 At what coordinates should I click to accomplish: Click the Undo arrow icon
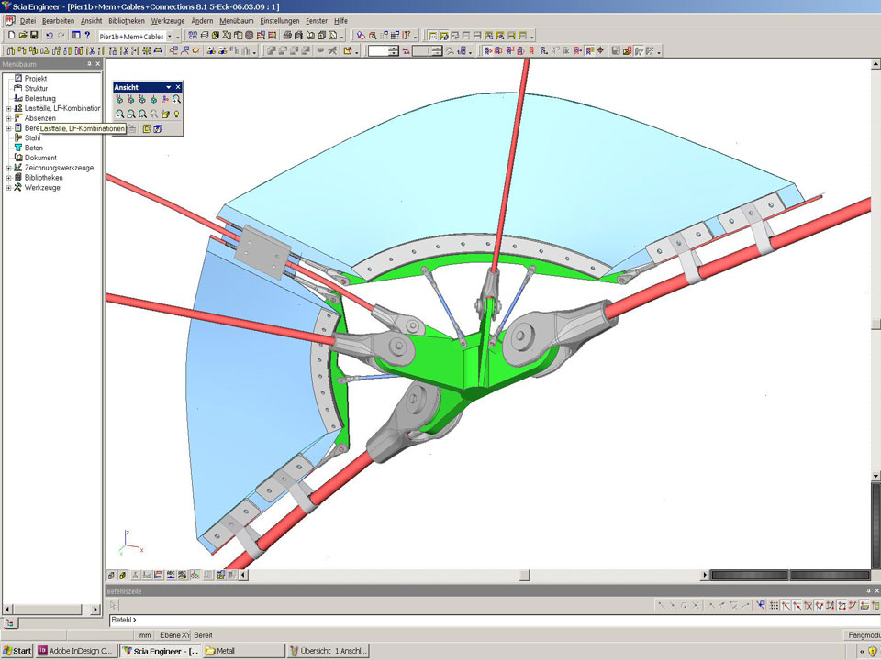coord(50,36)
